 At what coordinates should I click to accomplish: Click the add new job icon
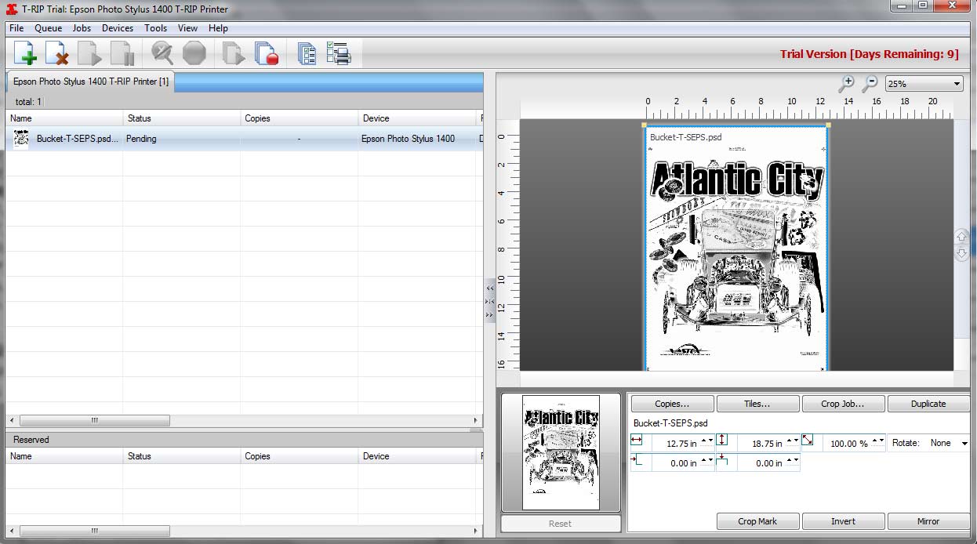25,53
